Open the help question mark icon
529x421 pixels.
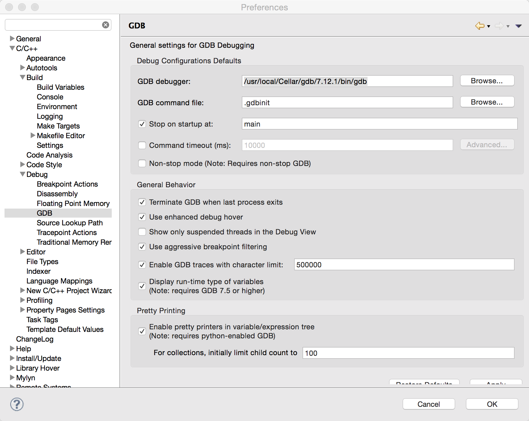17,404
